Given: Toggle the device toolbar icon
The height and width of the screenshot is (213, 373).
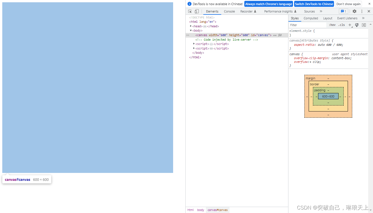Looking at the screenshot, I should coord(197,11).
